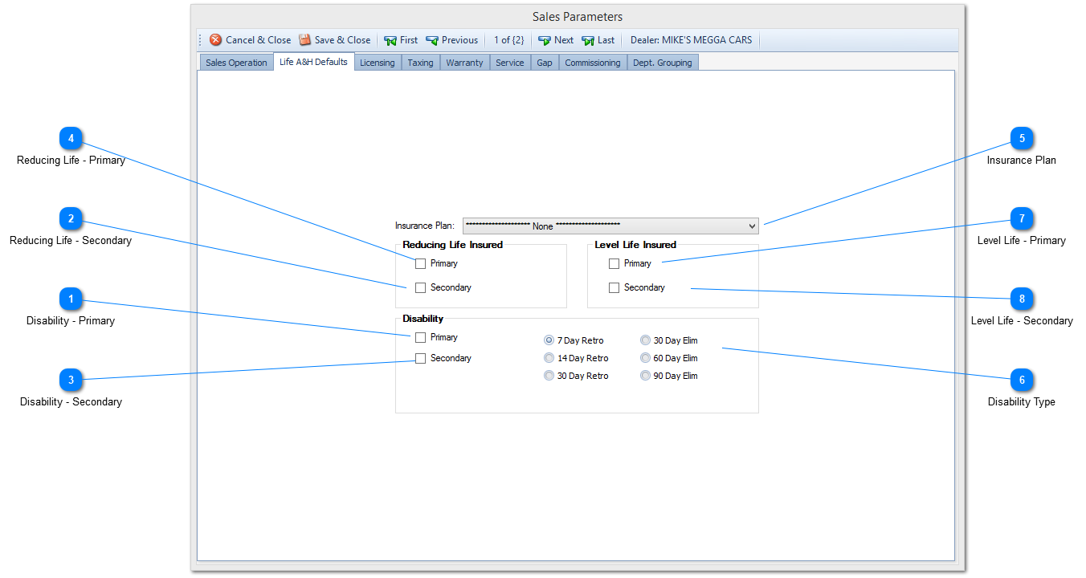Click Dealer: MIKE'S MEGGA CARS text
Screen dimensions: 1086x578
(692, 40)
